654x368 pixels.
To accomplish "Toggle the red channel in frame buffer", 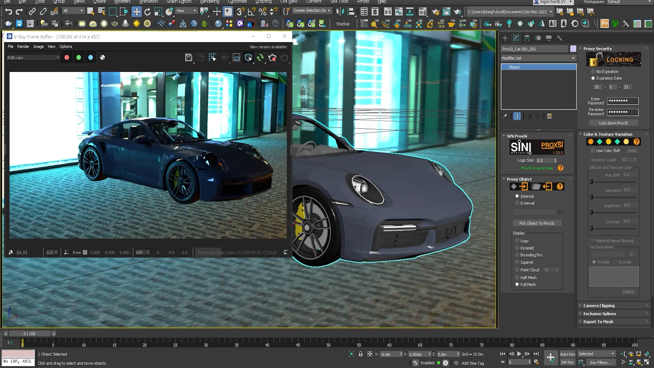I will point(67,58).
